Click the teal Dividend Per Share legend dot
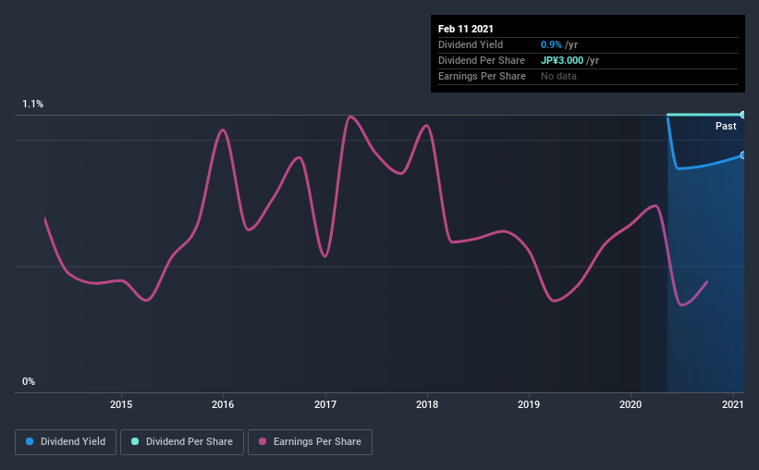The width and height of the screenshot is (759, 470). coord(135,441)
